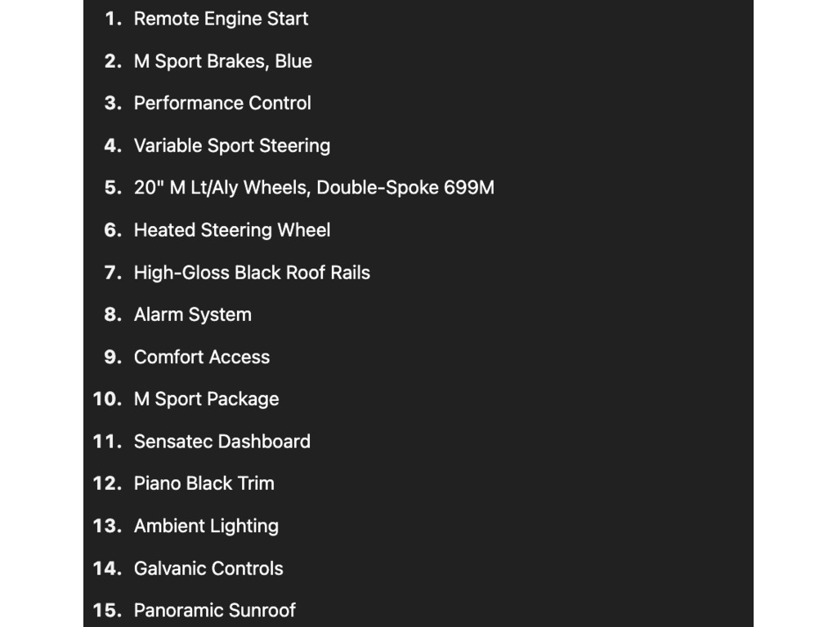Select the "M Sport Package" item
The image size is (837, 627).
pos(206,398)
